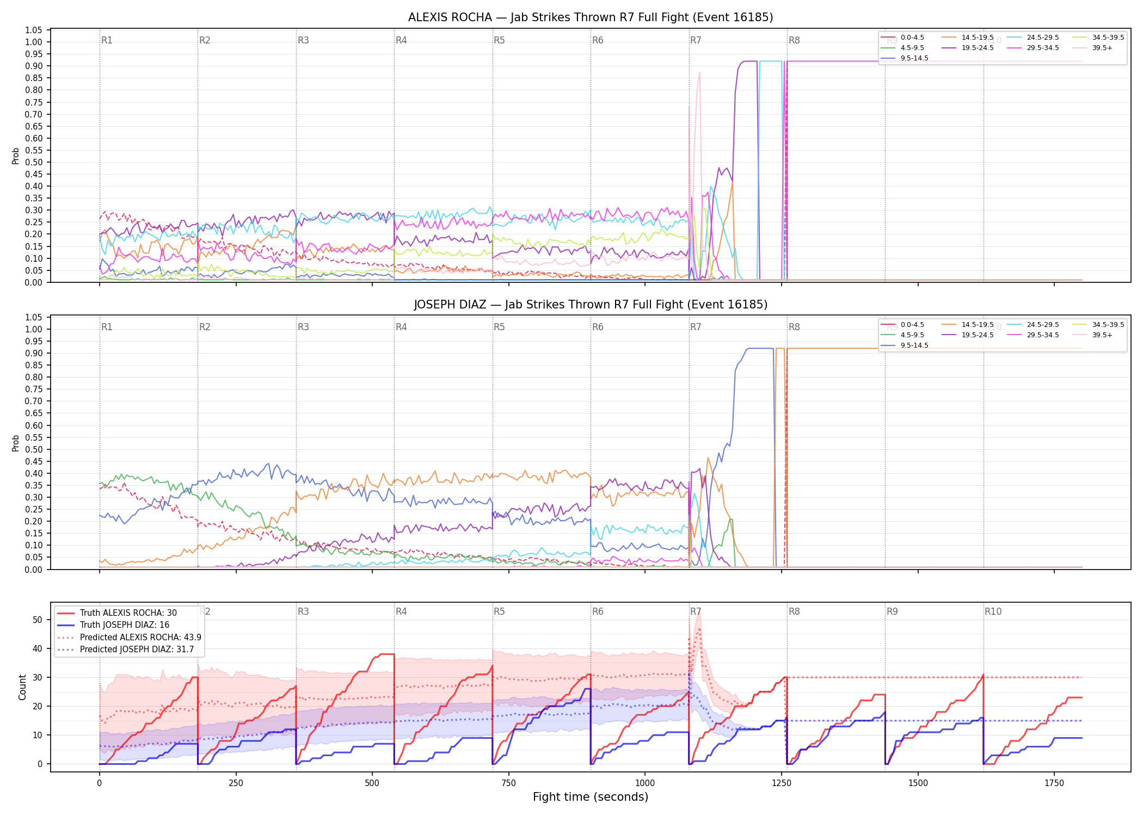Select 39.5+ legend entry in ALEXIS ROCHA chart
Viewport: 1143px width, 816px height.
click(1092, 48)
